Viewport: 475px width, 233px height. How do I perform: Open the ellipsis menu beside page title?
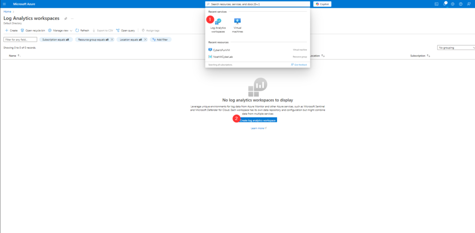72,19
